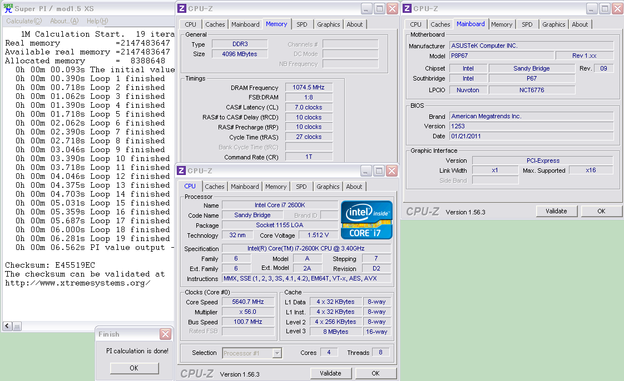Click OK in the Mainboard window
The height and width of the screenshot is (381, 624).
601,211
